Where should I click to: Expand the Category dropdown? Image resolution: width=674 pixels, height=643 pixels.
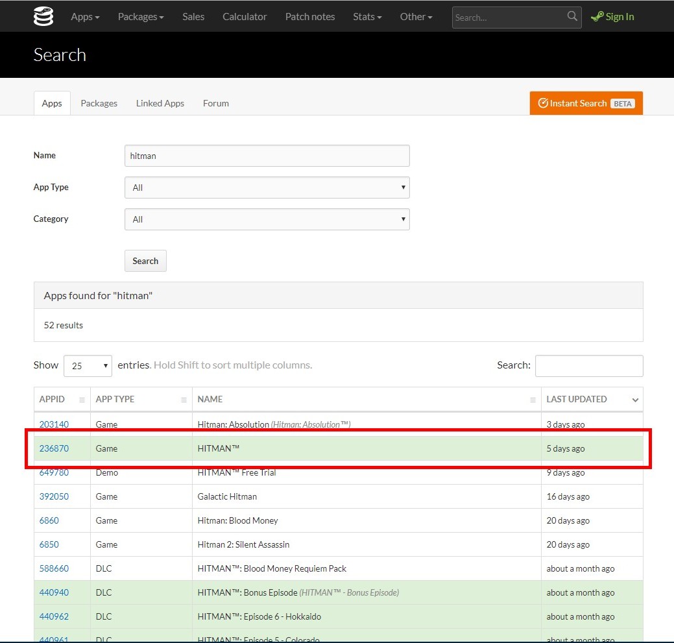click(x=267, y=219)
